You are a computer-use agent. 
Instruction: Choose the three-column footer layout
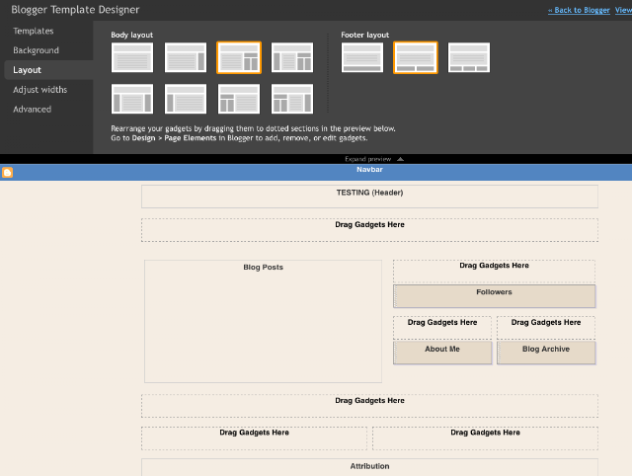(469, 57)
